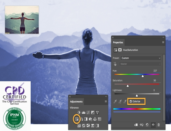The height and width of the screenshot is (131, 171).
Task: Add an Exposure adjustment
Action: pyautogui.click(x=93, y=112)
